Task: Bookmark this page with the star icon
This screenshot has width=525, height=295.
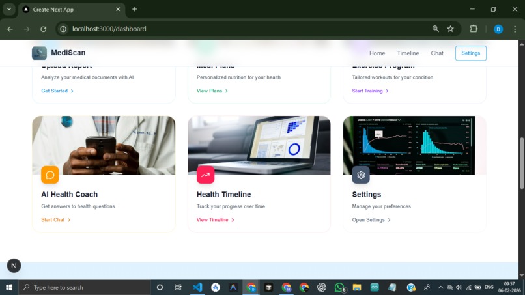Action: coord(450,29)
